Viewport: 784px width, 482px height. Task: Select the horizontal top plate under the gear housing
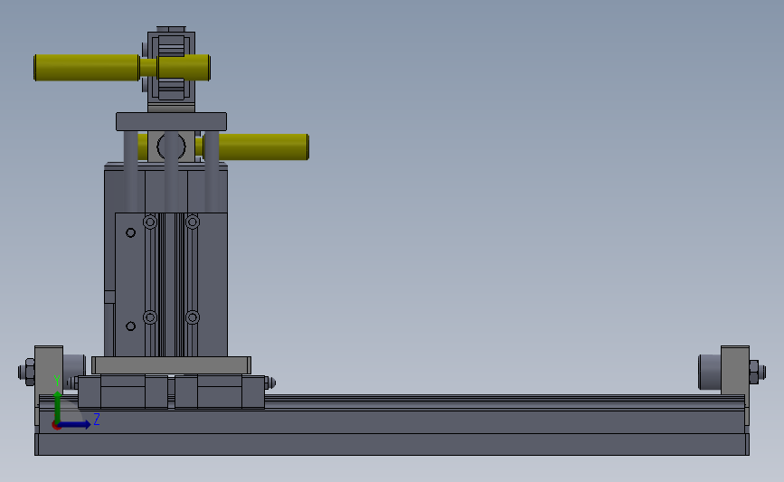coord(172,121)
